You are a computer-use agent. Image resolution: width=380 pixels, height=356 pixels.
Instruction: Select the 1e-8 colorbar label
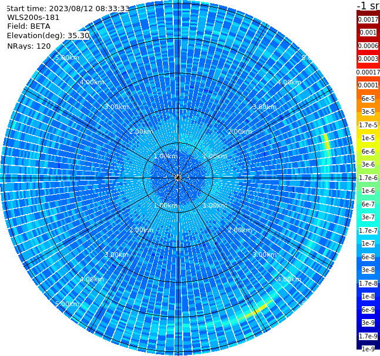(x=368, y=296)
